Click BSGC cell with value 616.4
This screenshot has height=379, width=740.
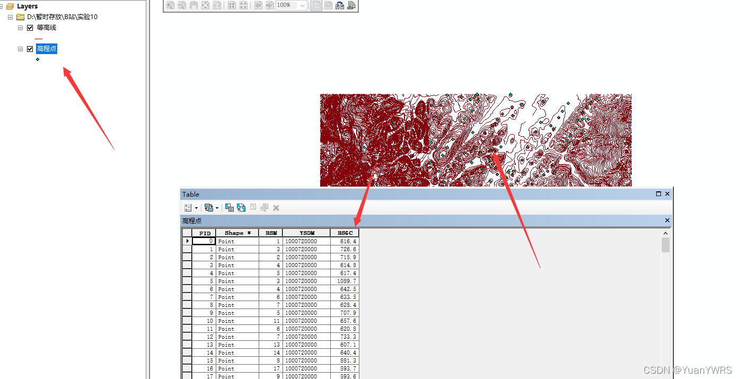pos(345,241)
